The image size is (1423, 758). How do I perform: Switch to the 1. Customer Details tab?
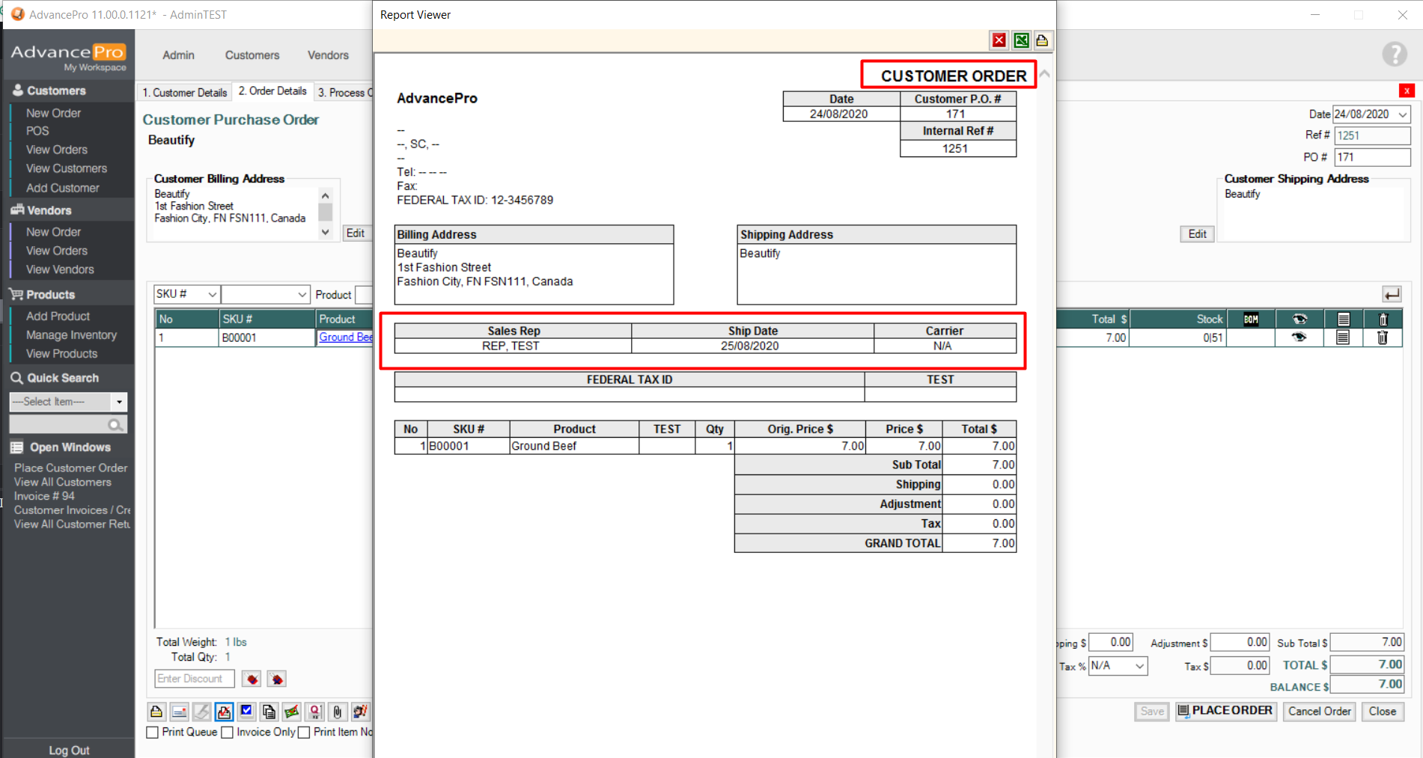185,92
